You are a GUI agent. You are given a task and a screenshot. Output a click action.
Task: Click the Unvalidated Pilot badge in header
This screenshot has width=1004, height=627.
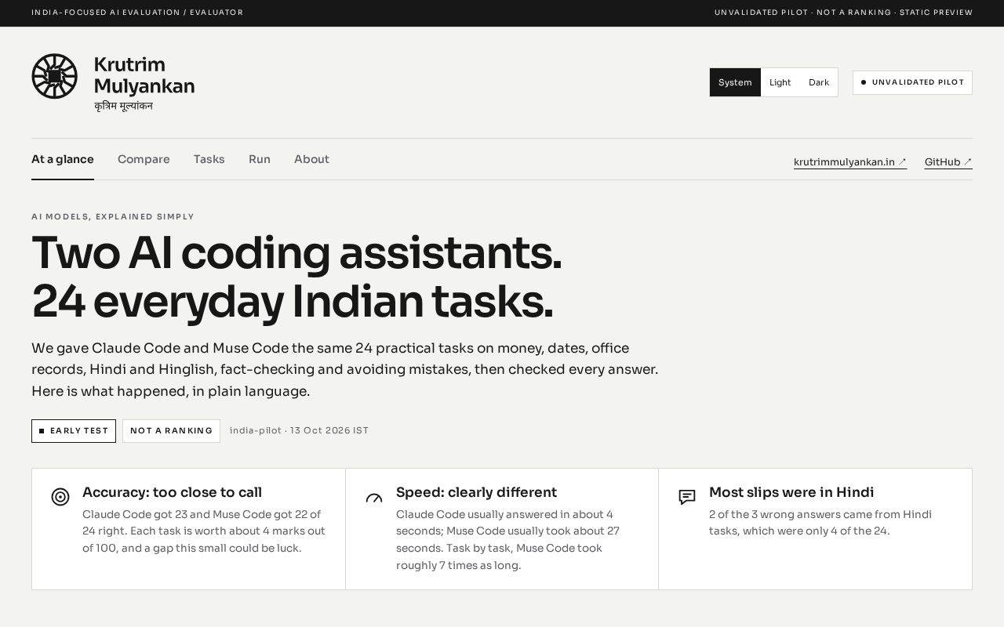(912, 82)
